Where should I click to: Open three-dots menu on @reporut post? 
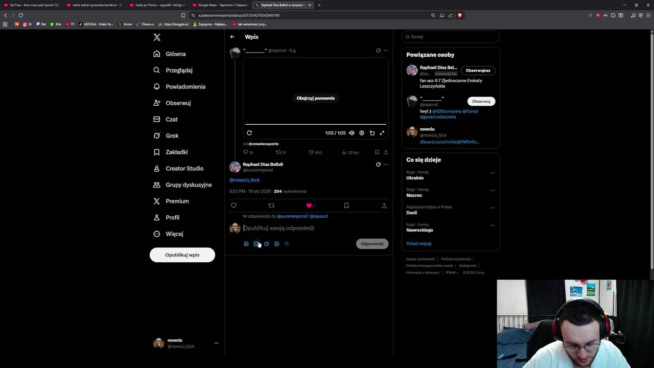coord(386,51)
